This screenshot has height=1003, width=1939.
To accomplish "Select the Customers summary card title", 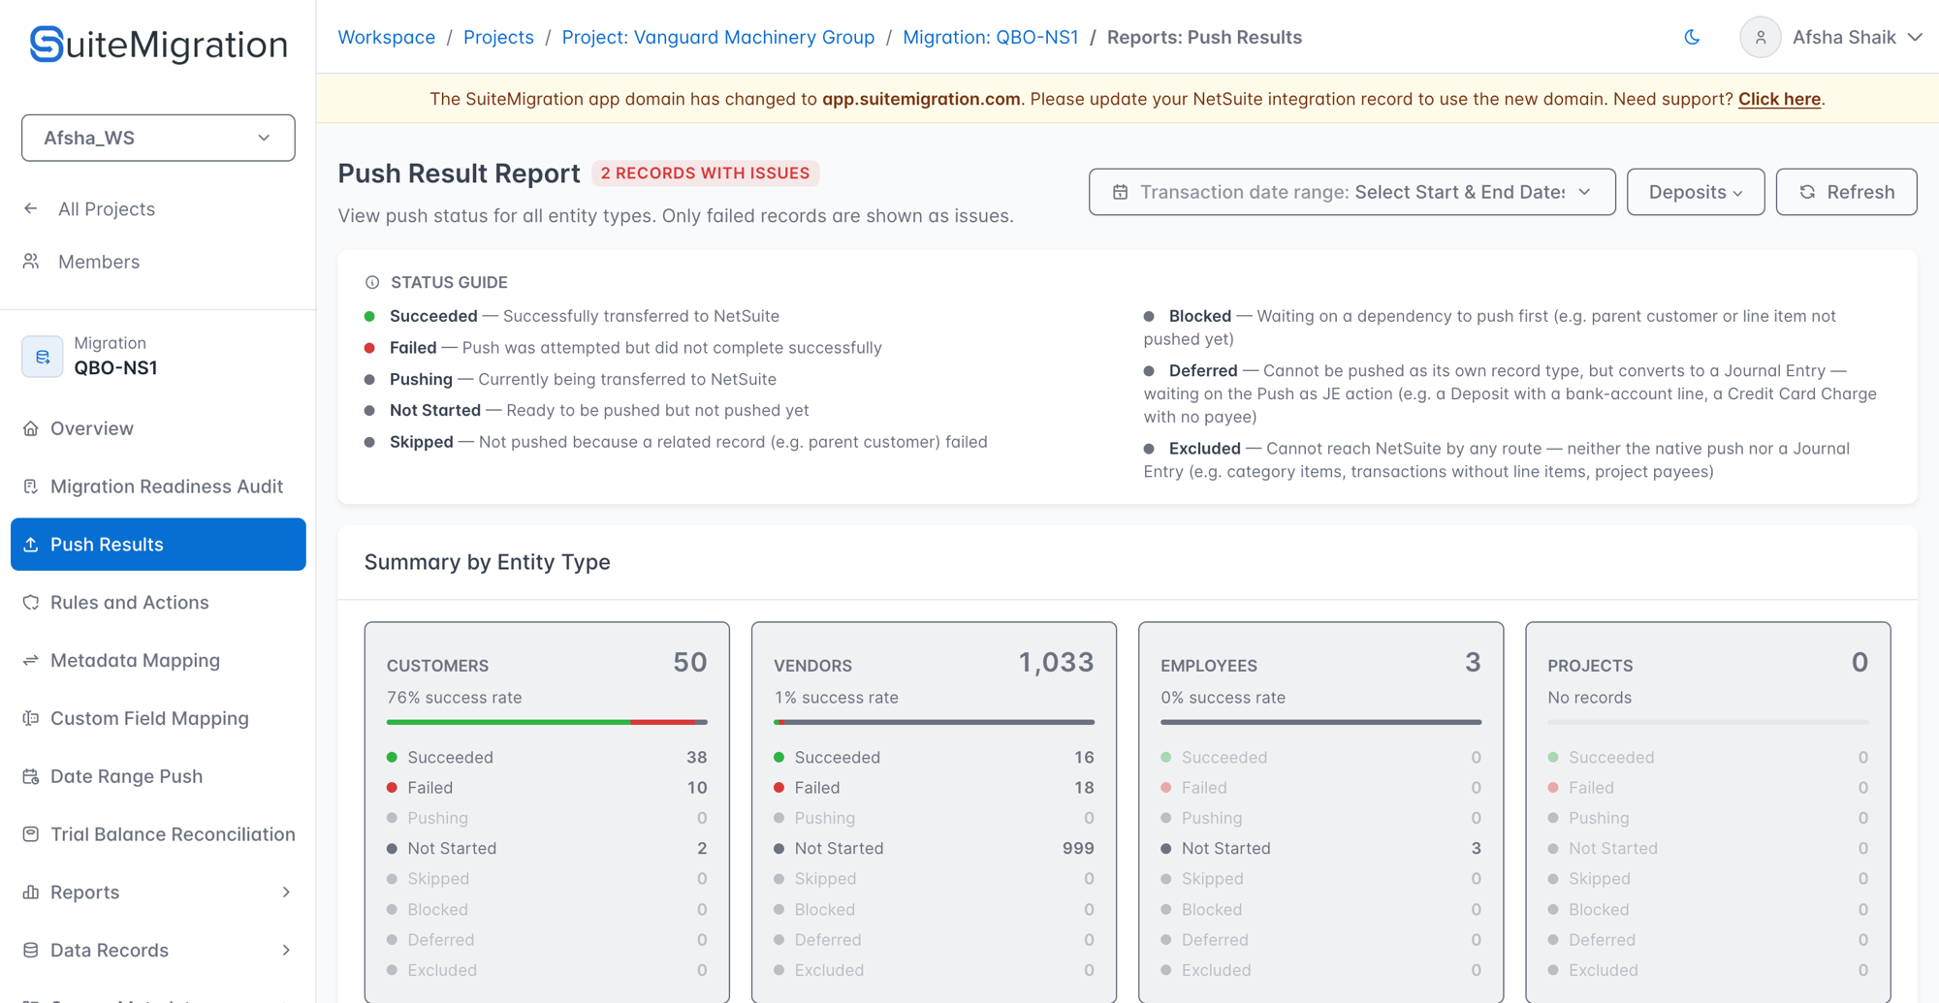I will [x=437, y=666].
